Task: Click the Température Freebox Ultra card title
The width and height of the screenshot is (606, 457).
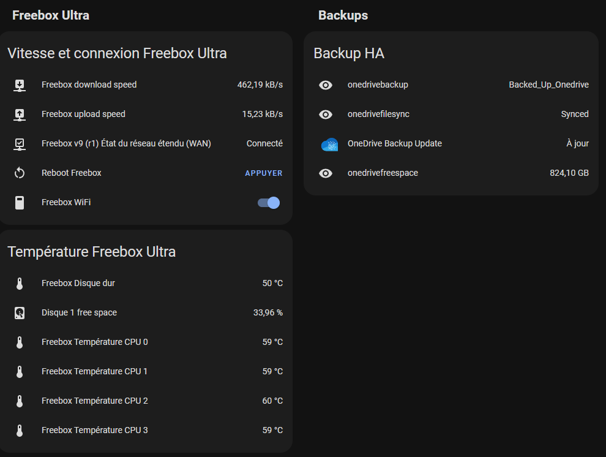Action: point(92,252)
